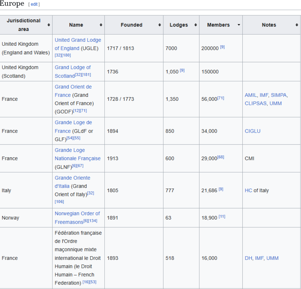Select the Norway jurisdiction cell
301x289 pixels.
point(26,218)
